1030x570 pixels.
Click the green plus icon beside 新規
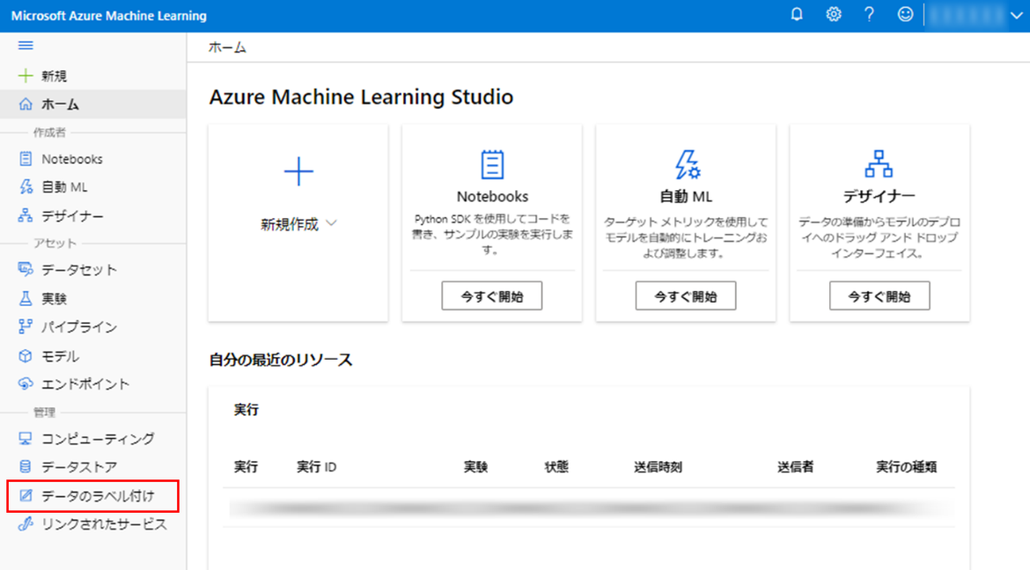[x=26, y=76]
